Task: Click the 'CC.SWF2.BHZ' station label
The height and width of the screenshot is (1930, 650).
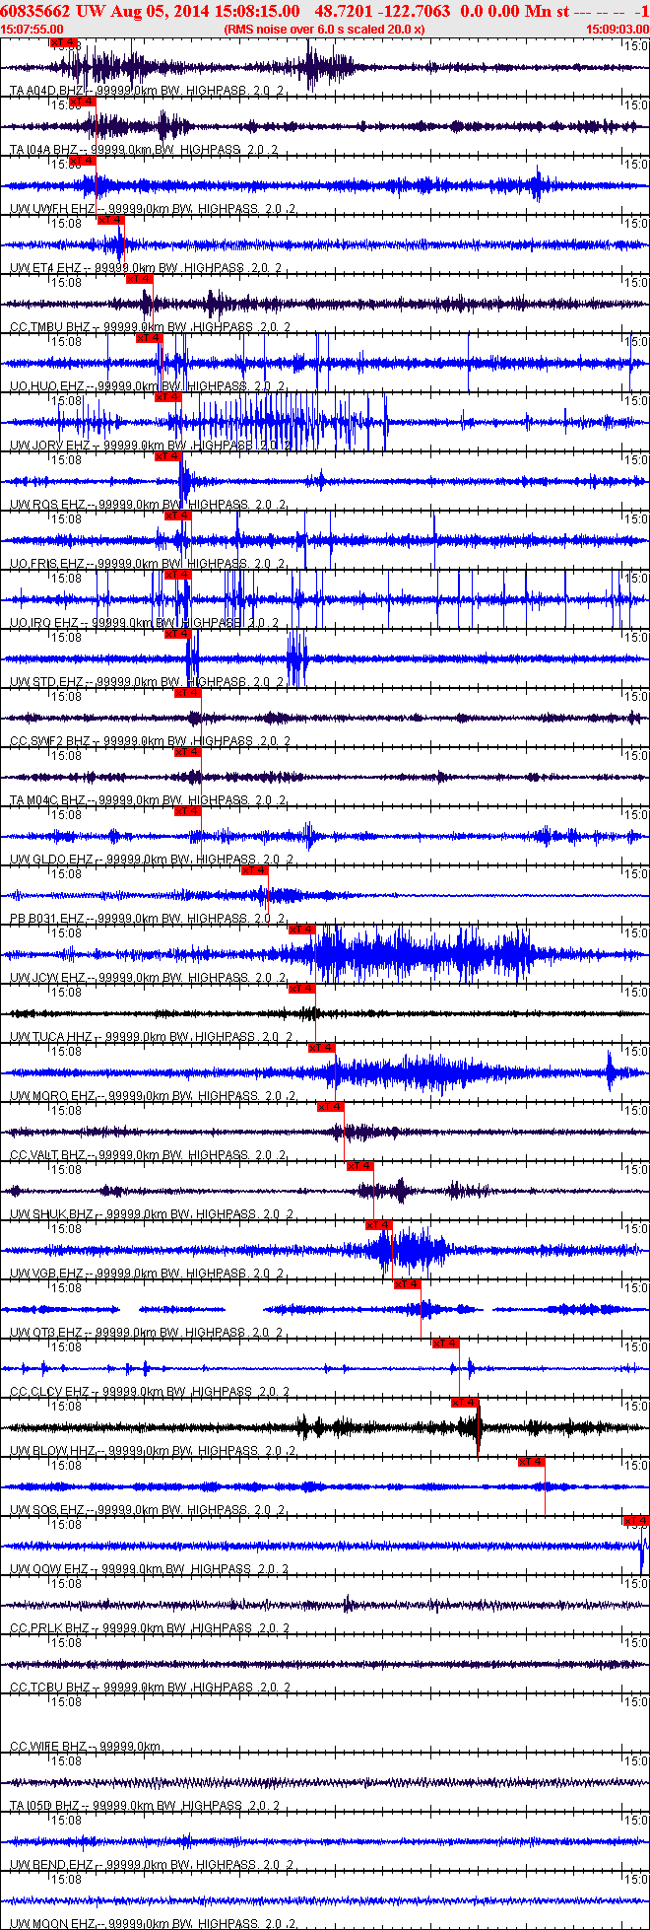Action: pyautogui.click(x=49, y=741)
